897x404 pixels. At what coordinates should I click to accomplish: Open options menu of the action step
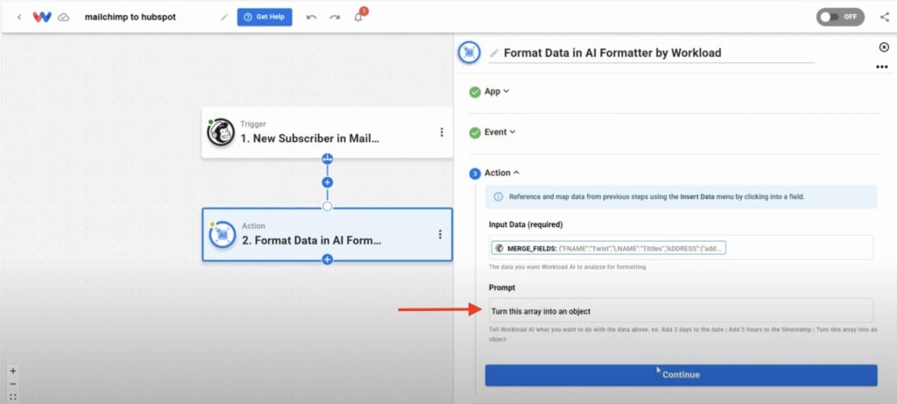point(440,235)
